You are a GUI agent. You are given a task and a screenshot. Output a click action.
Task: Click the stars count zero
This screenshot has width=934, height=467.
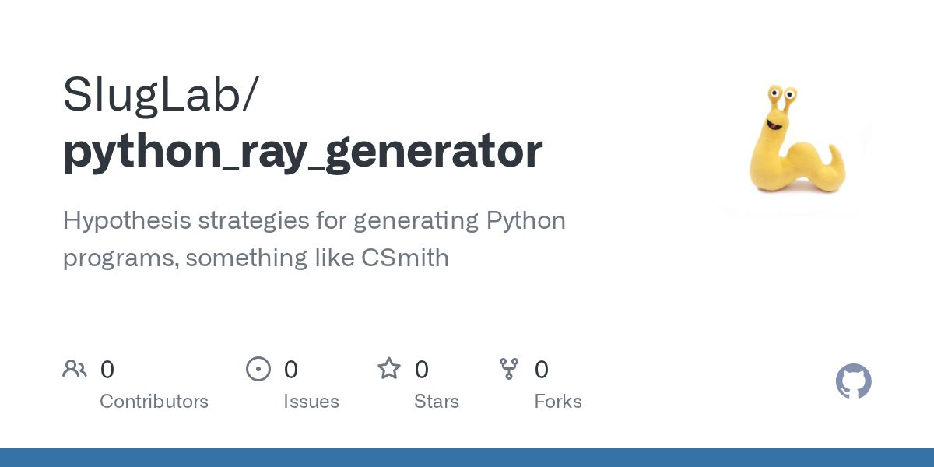point(422,370)
